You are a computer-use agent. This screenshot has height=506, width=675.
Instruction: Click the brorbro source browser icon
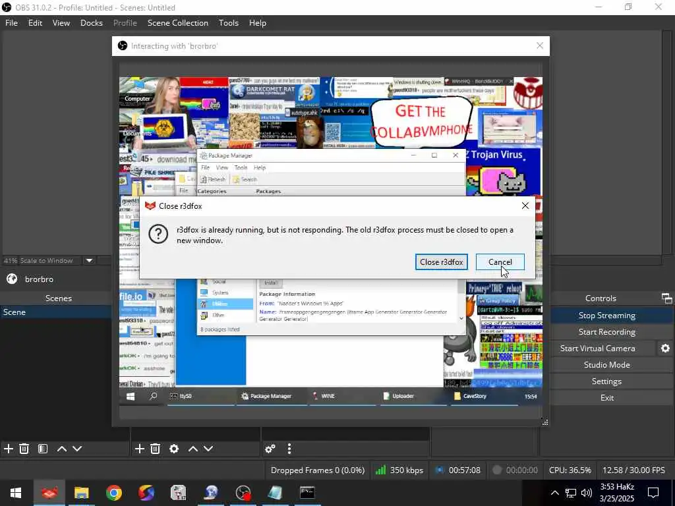[x=12, y=279]
